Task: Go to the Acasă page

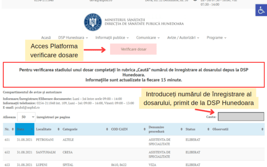Action: (x=46, y=37)
